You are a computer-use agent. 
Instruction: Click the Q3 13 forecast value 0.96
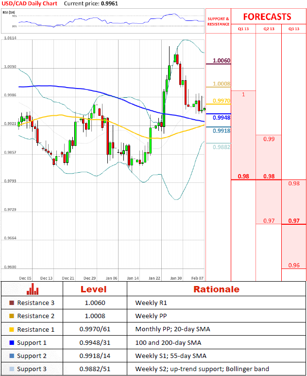(294, 265)
